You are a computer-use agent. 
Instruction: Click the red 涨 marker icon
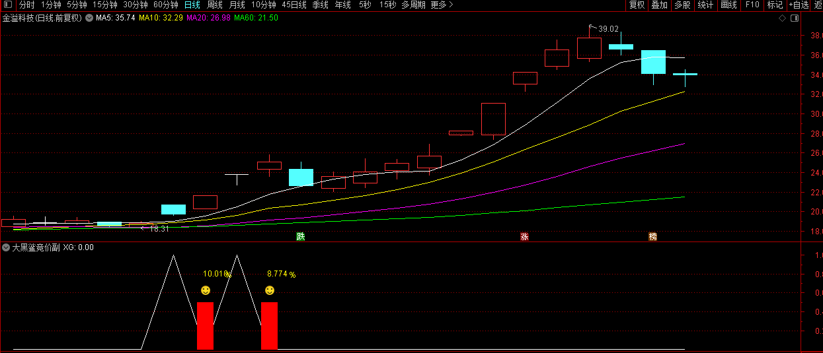click(524, 236)
